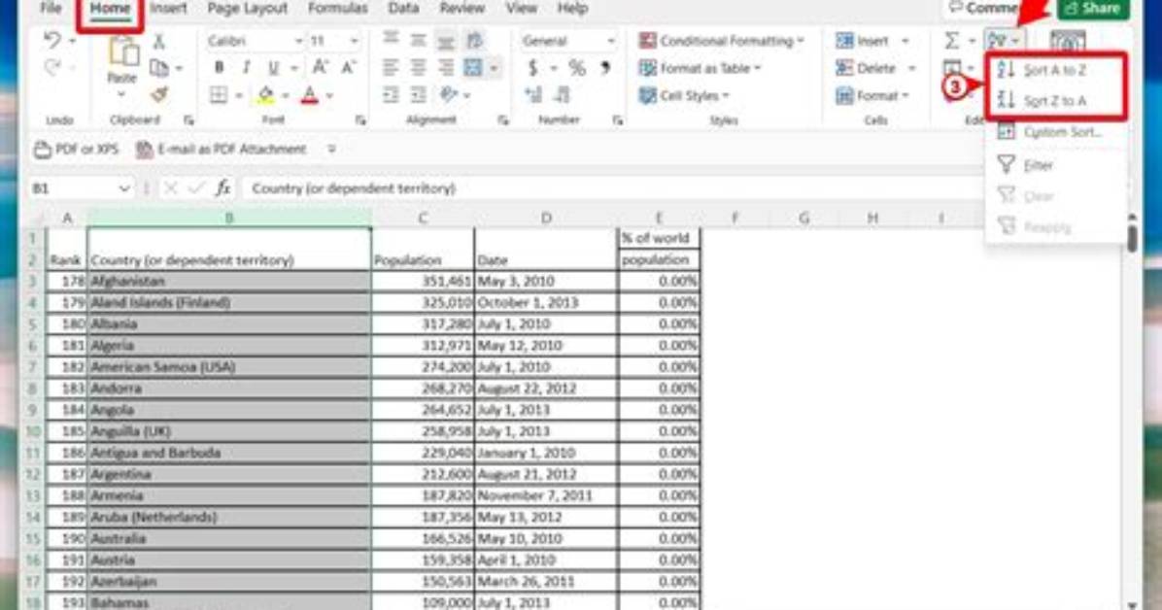Apply the red font color
This screenshot has width=1162, height=610.
pos(310,95)
